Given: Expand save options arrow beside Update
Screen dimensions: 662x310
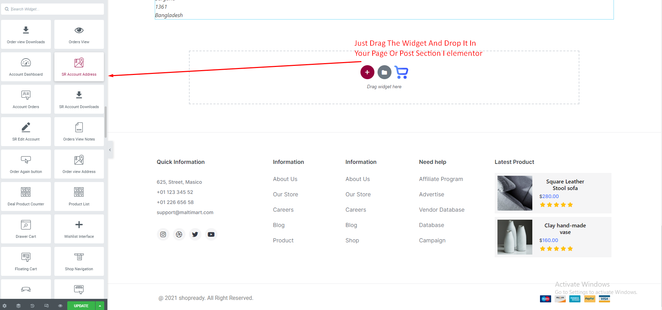Looking at the screenshot, I should coord(100,306).
